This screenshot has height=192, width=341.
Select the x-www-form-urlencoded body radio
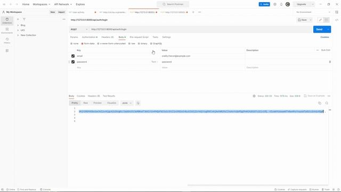pyautogui.click(x=98, y=44)
